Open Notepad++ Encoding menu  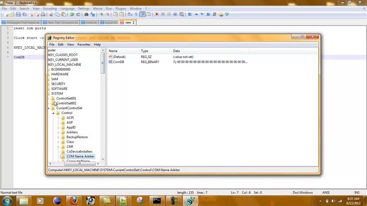50,9
